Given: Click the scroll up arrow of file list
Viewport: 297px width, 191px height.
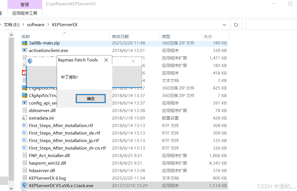Looking at the screenshot, I should click(x=11, y=35).
